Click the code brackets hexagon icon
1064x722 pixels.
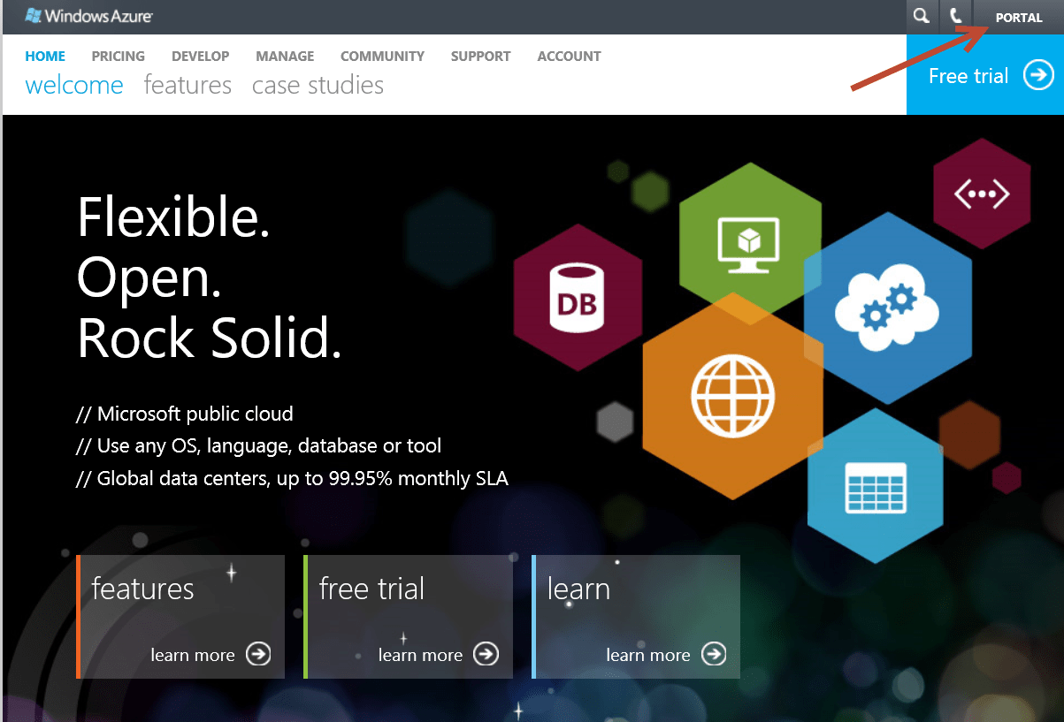tap(982, 193)
